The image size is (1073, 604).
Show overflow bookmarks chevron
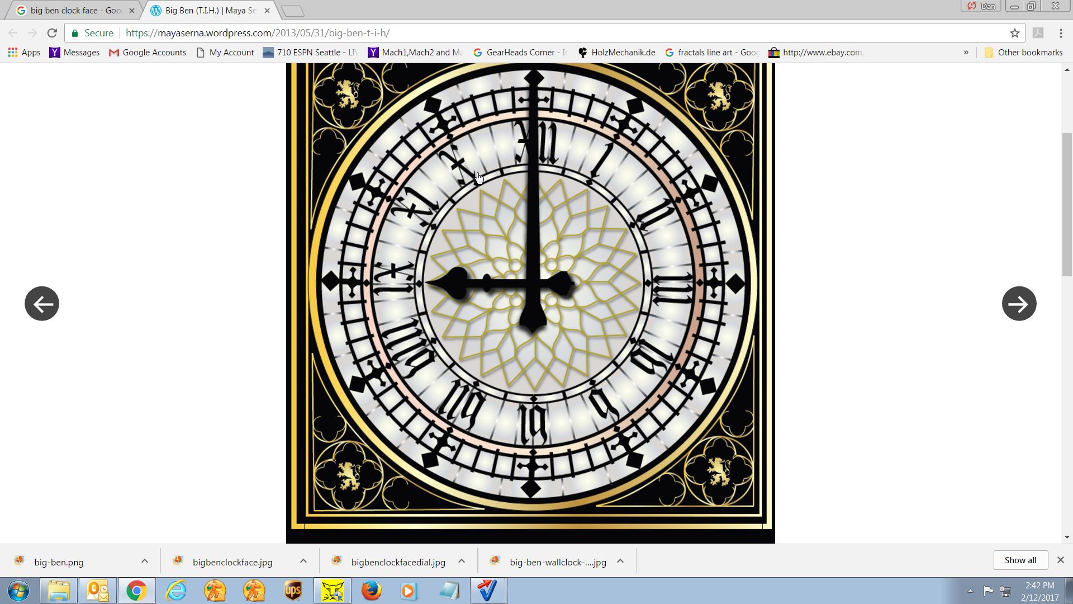[966, 53]
